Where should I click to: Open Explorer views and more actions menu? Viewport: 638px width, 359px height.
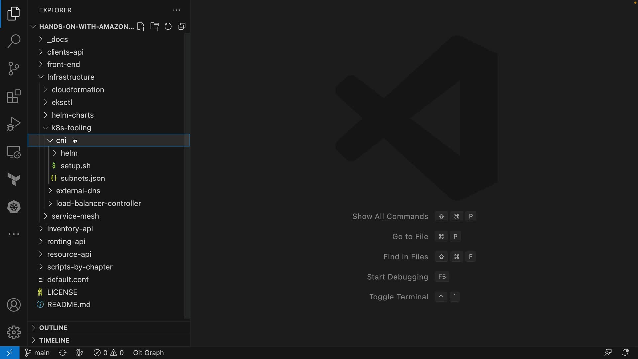tap(177, 10)
